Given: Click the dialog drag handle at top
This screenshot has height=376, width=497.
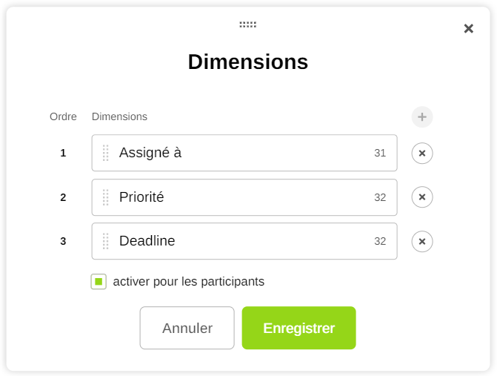Looking at the screenshot, I should coord(247,24).
